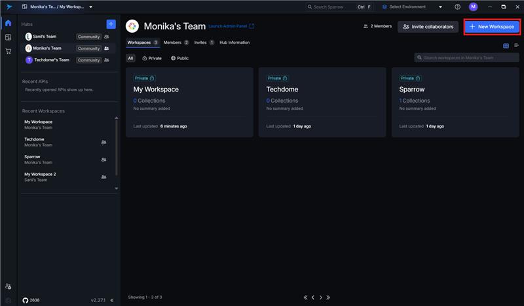
Task: Click the Sparrow bird logo
Action: click(9, 7)
